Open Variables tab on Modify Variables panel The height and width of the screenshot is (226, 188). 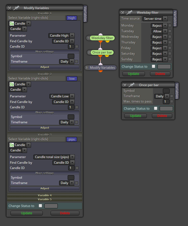(x=85, y=14)
